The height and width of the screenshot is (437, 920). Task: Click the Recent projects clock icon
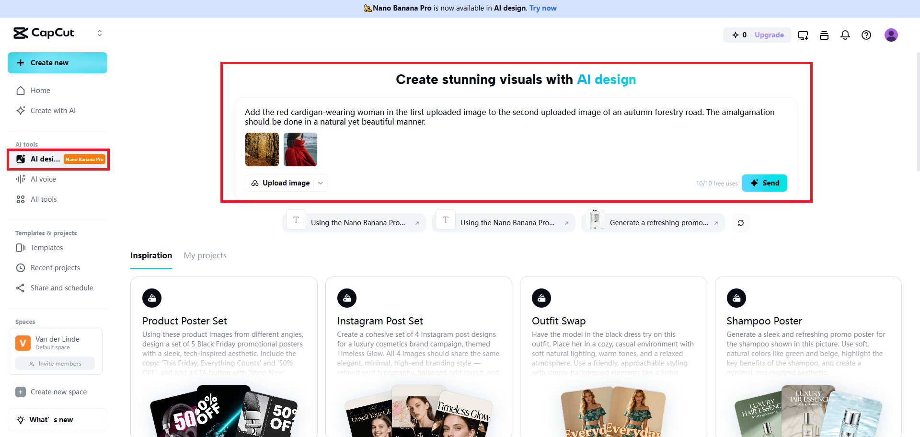point(21,268)
